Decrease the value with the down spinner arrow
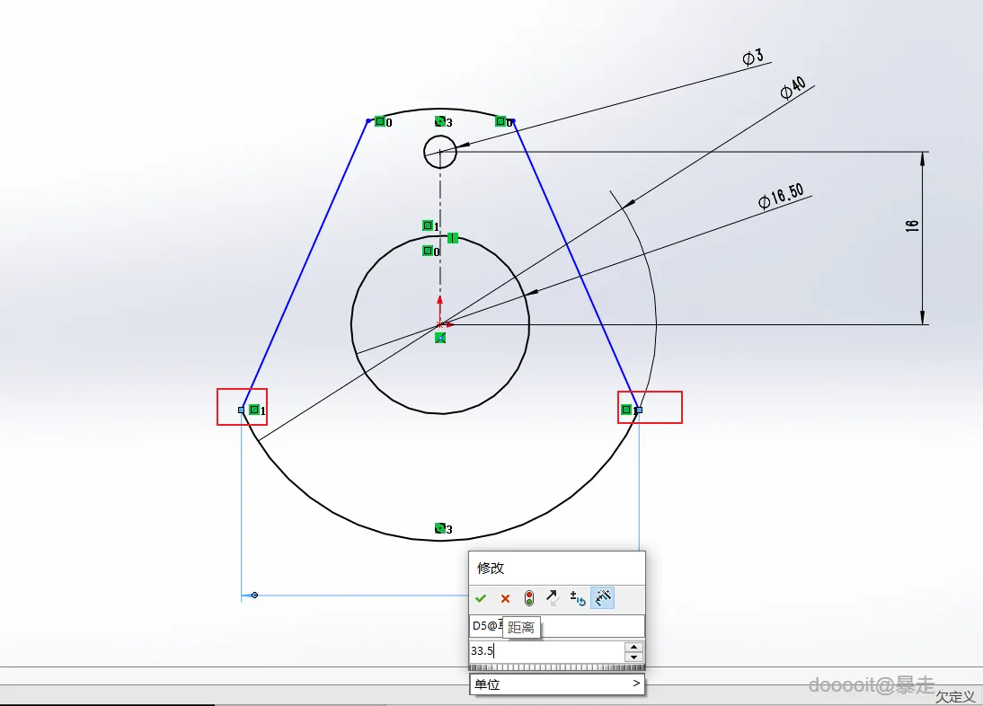This screenshot has width=983, height=706. [633, 657]
